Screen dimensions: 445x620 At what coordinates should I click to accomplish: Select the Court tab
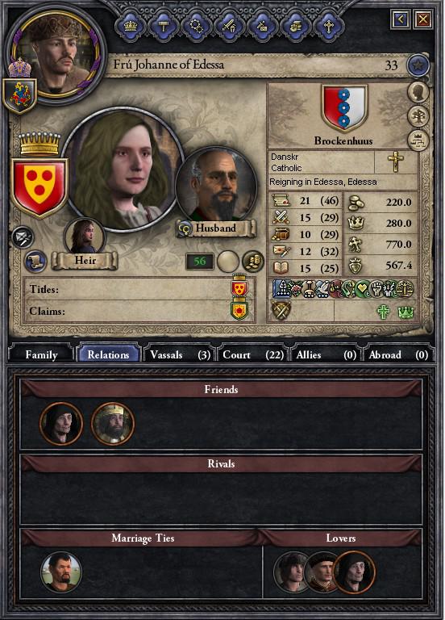click(253, 354)
